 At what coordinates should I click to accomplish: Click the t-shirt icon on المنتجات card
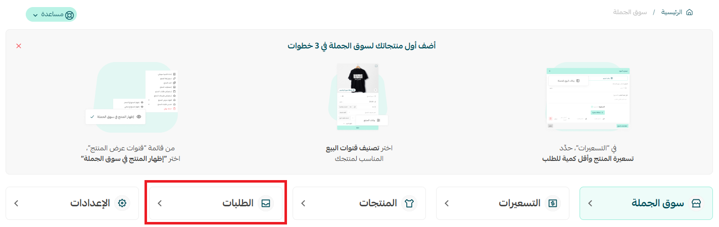click(x=409, y=203)
